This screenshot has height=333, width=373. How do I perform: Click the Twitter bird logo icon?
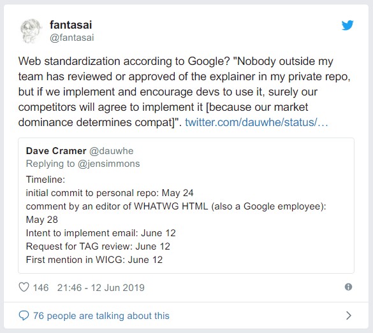click(347, 25)
